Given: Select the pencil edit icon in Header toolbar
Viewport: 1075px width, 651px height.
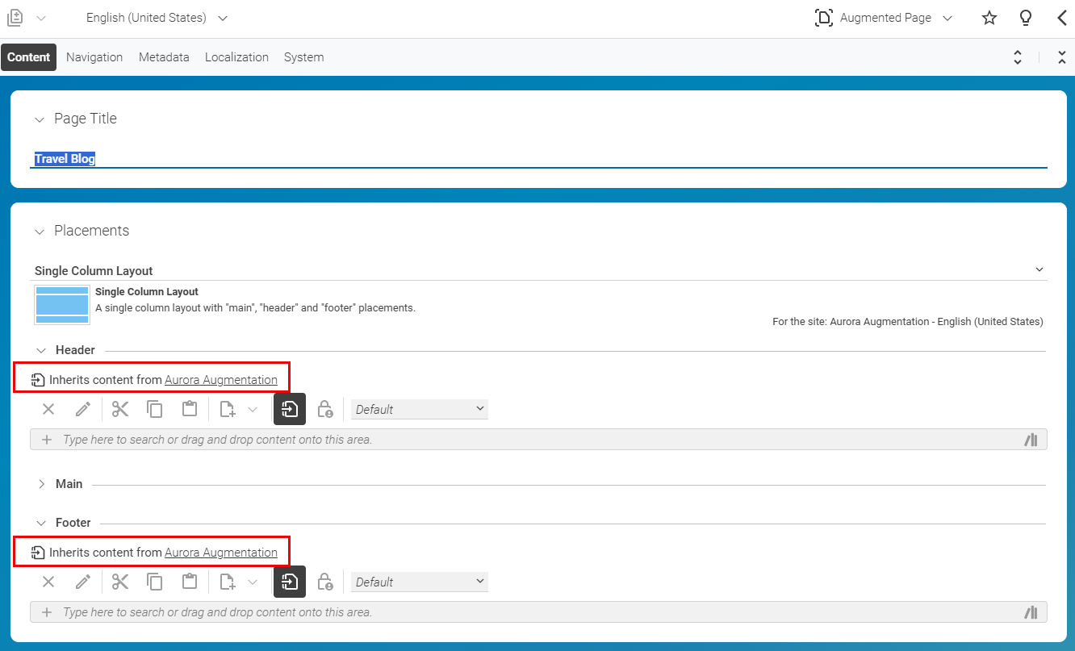Looking at the screenshot, I should [82, 409].
